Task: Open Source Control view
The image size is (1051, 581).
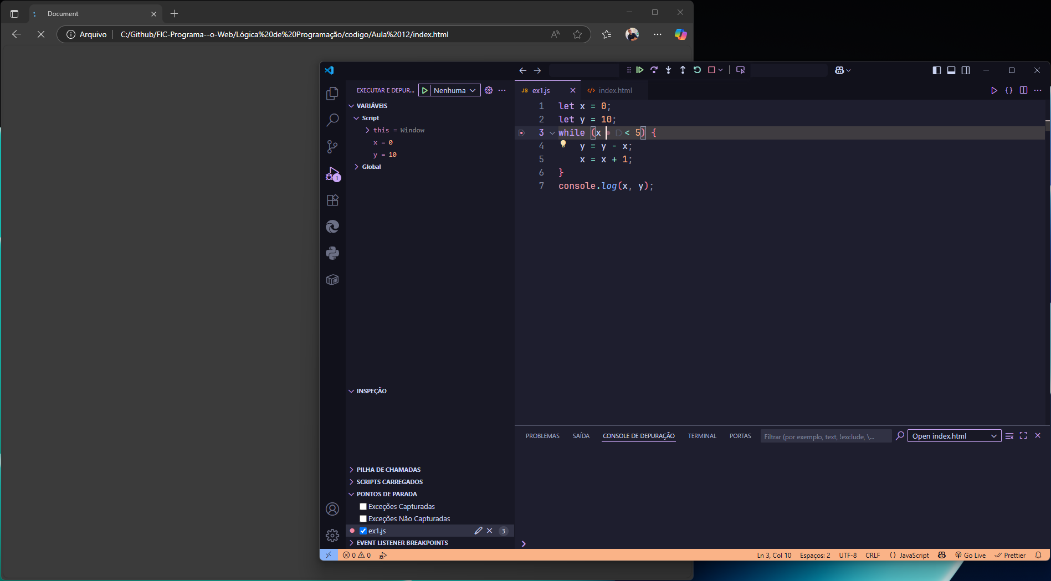Action: (332, 147)
